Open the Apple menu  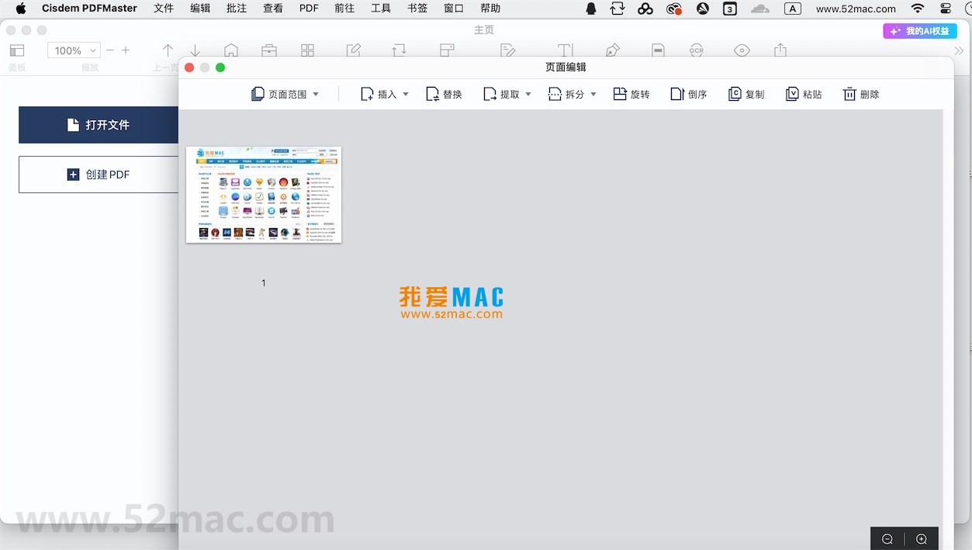[20, 9]
